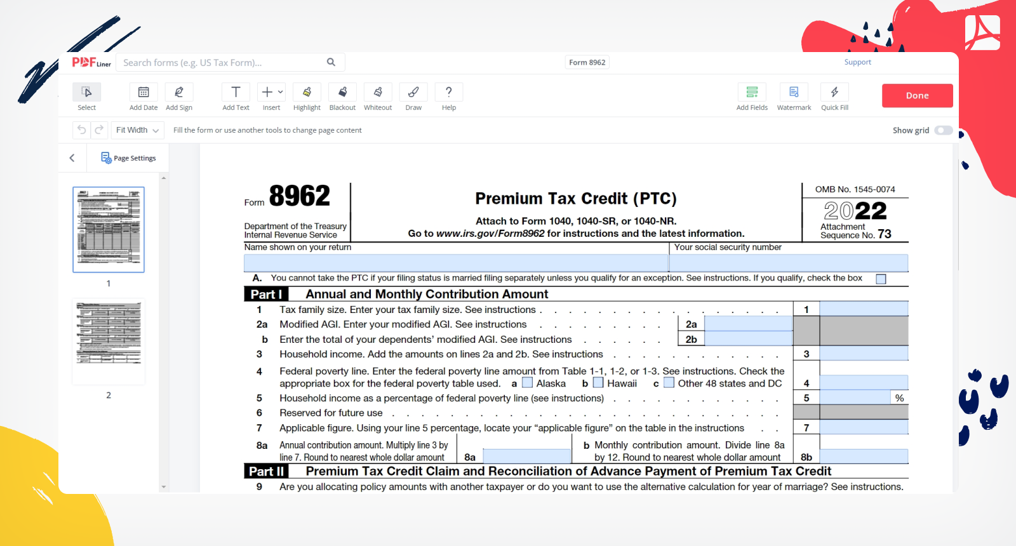Viewport: 1016px width, 546px height.
Task: Activate the Whiteout tool
Action: pos(378,93)
